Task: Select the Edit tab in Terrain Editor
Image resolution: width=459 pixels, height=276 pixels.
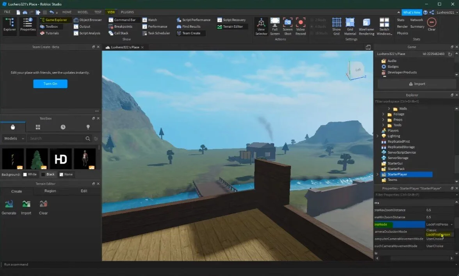Action: click(x=84, y=191)
